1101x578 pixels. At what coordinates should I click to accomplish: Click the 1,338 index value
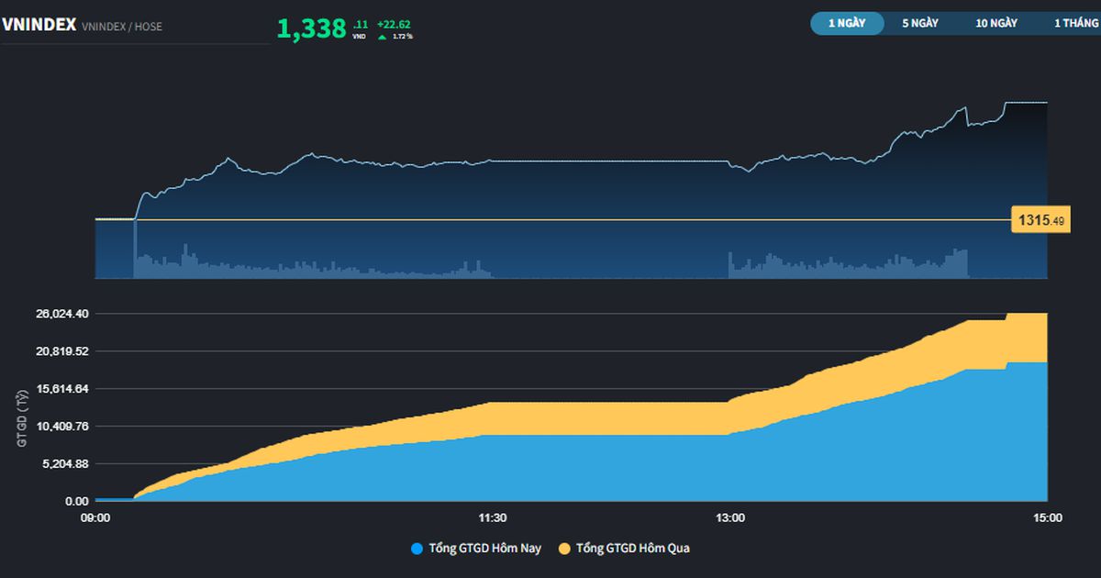[312, 28]
